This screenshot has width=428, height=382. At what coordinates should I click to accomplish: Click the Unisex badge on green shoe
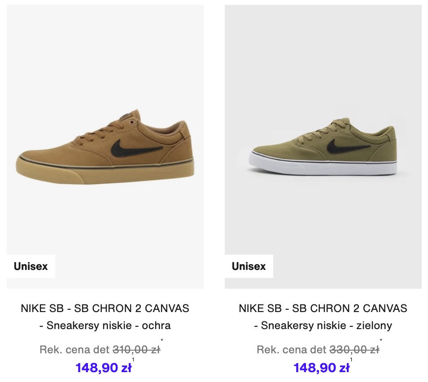(x=249, y=266)
